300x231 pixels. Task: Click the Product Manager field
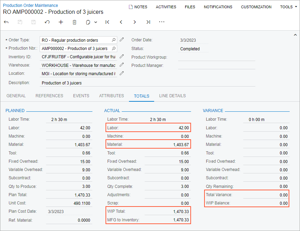217,66
